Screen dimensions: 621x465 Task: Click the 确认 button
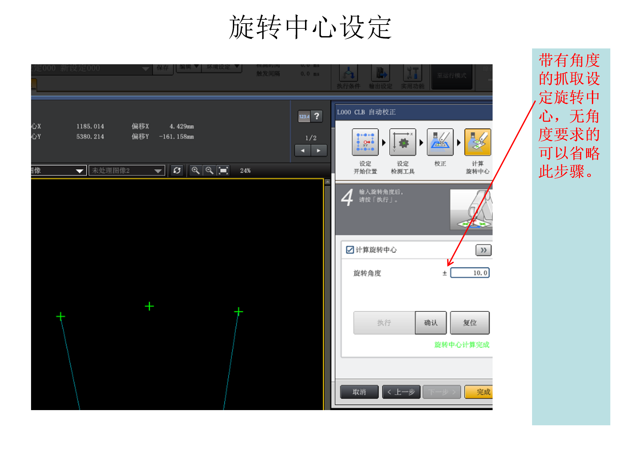point(431,323)
